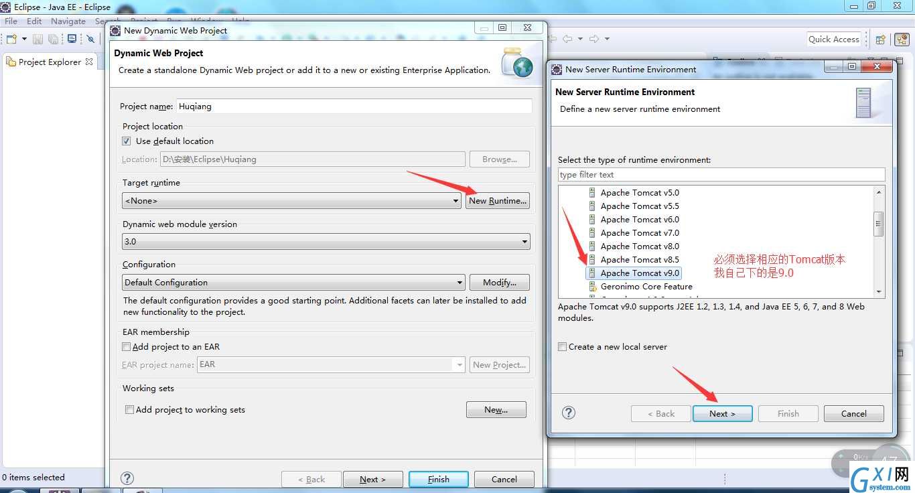Click the help icon in New Server Runtime Environment

point(569,413)
